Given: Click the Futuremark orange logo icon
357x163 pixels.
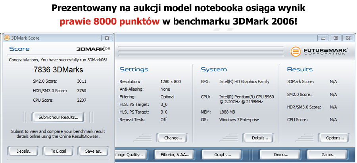Looking at the screenshot, I should point(296,51).
